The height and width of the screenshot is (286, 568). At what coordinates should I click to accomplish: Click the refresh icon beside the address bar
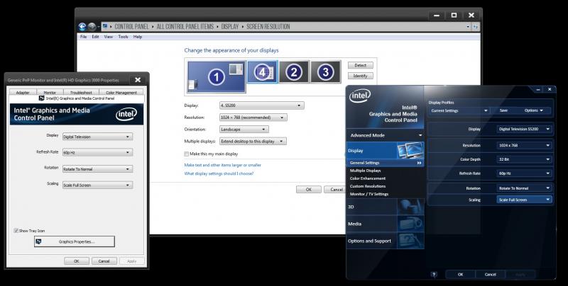[476, 27]
